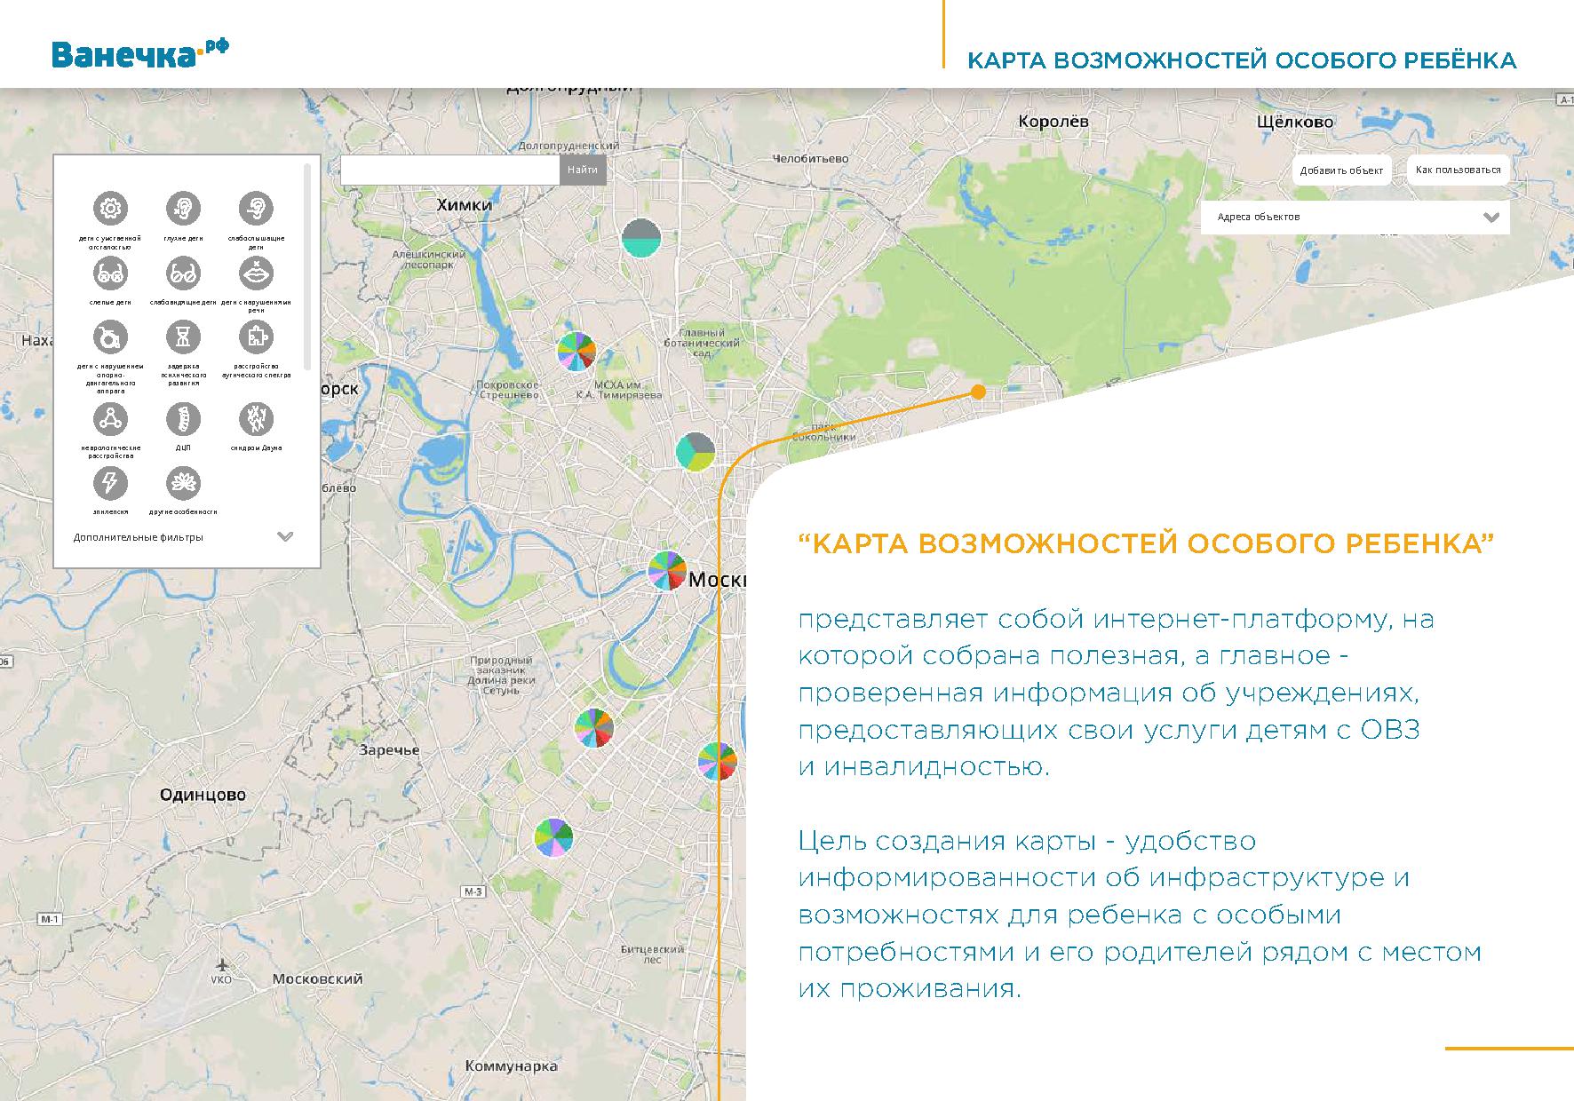The width and height of the screenshot is (1574, 1101).
Task: Click the ДЦП spine icon
Action: click(x=183, y=418)
